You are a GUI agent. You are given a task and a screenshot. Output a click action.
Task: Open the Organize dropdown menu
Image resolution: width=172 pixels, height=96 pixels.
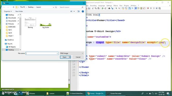coord(8,11)
